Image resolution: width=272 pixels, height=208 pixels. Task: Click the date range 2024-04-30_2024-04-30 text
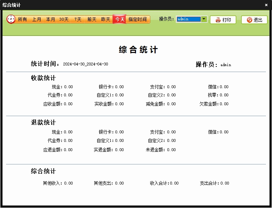[85, 64]
